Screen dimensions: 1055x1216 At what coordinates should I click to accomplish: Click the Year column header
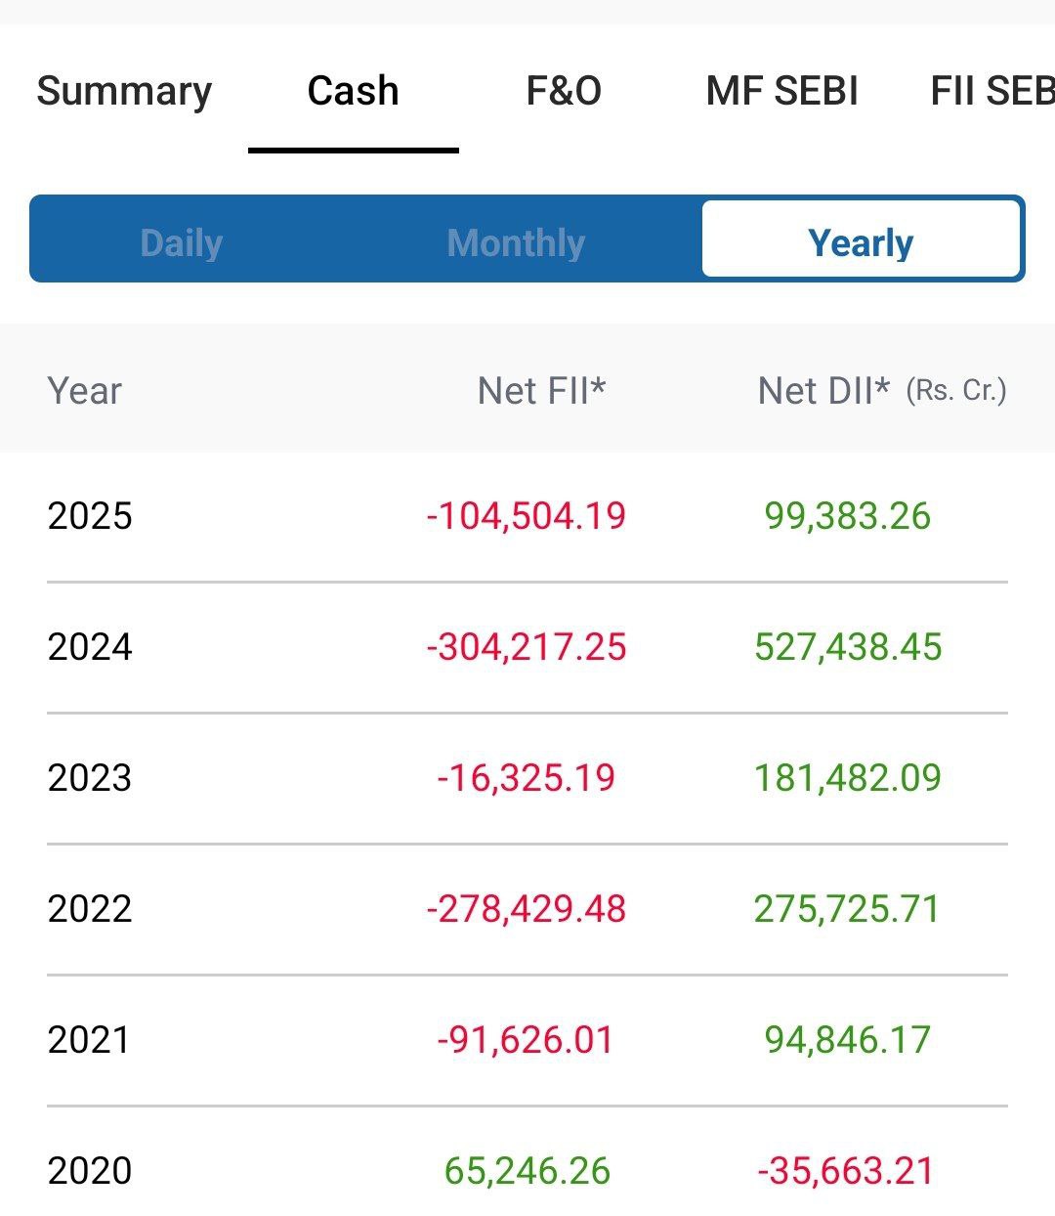click(x=85, y=391)
